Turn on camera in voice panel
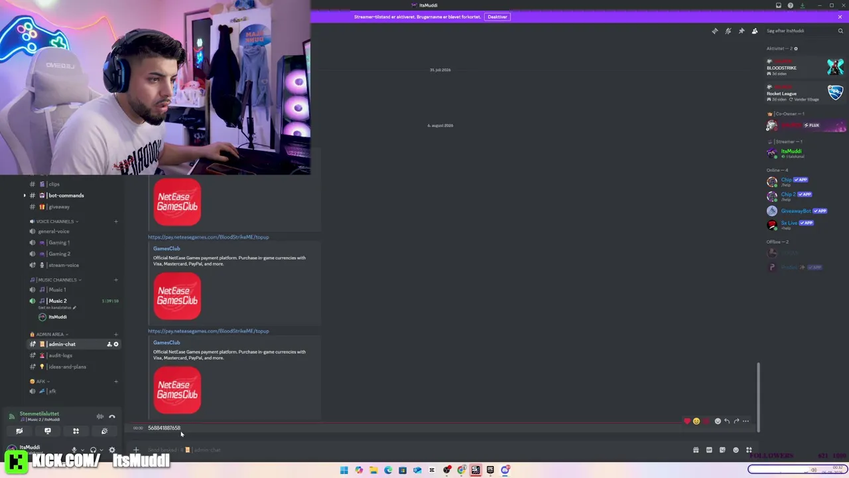Viewport: 849px width, 478px height. [19, 431]
